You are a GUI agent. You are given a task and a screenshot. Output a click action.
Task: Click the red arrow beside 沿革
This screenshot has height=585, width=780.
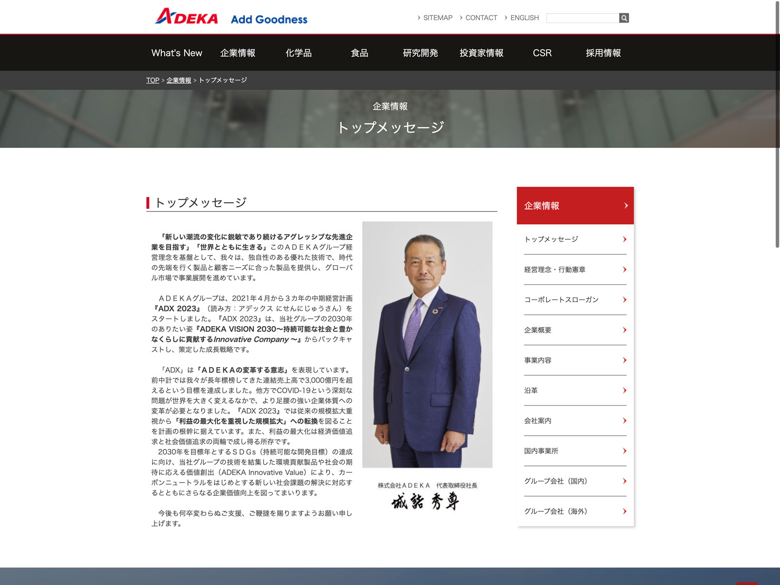coord(624,390)
